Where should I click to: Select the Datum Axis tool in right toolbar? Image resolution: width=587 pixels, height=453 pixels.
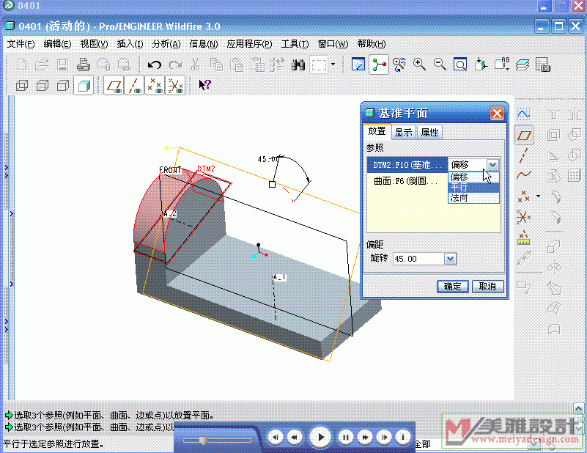[524, 155]
